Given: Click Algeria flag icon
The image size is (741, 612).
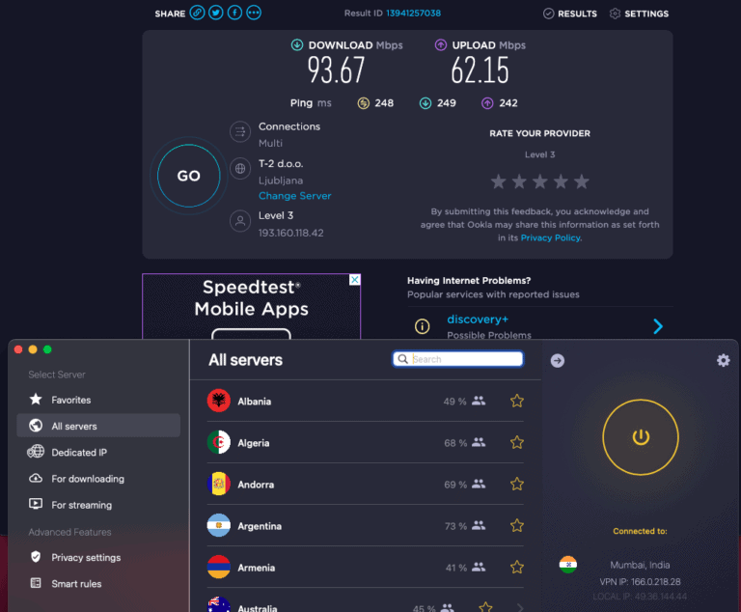Looking at the screenshot, I should pos(218,442).
